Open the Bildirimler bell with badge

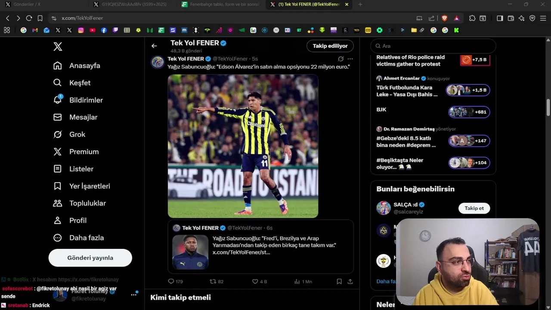pyautogui.click(x=58, y=99)
